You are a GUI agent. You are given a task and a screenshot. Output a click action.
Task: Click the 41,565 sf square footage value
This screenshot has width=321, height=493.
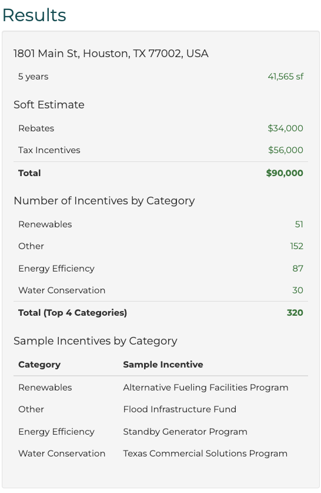pyautogui.click(x=286, y=77)
